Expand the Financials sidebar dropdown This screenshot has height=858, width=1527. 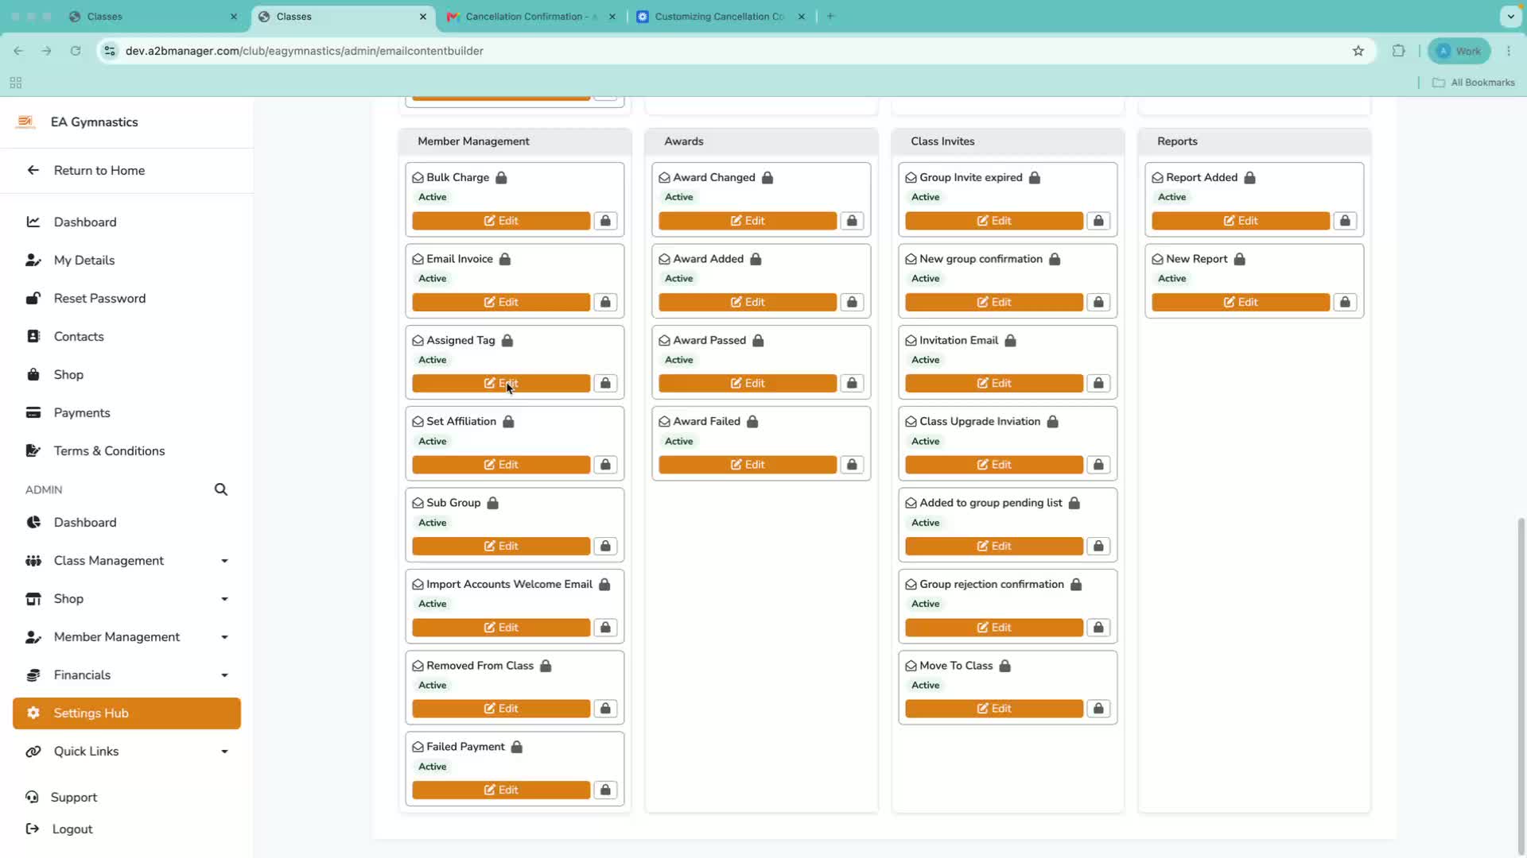(127, 675)
